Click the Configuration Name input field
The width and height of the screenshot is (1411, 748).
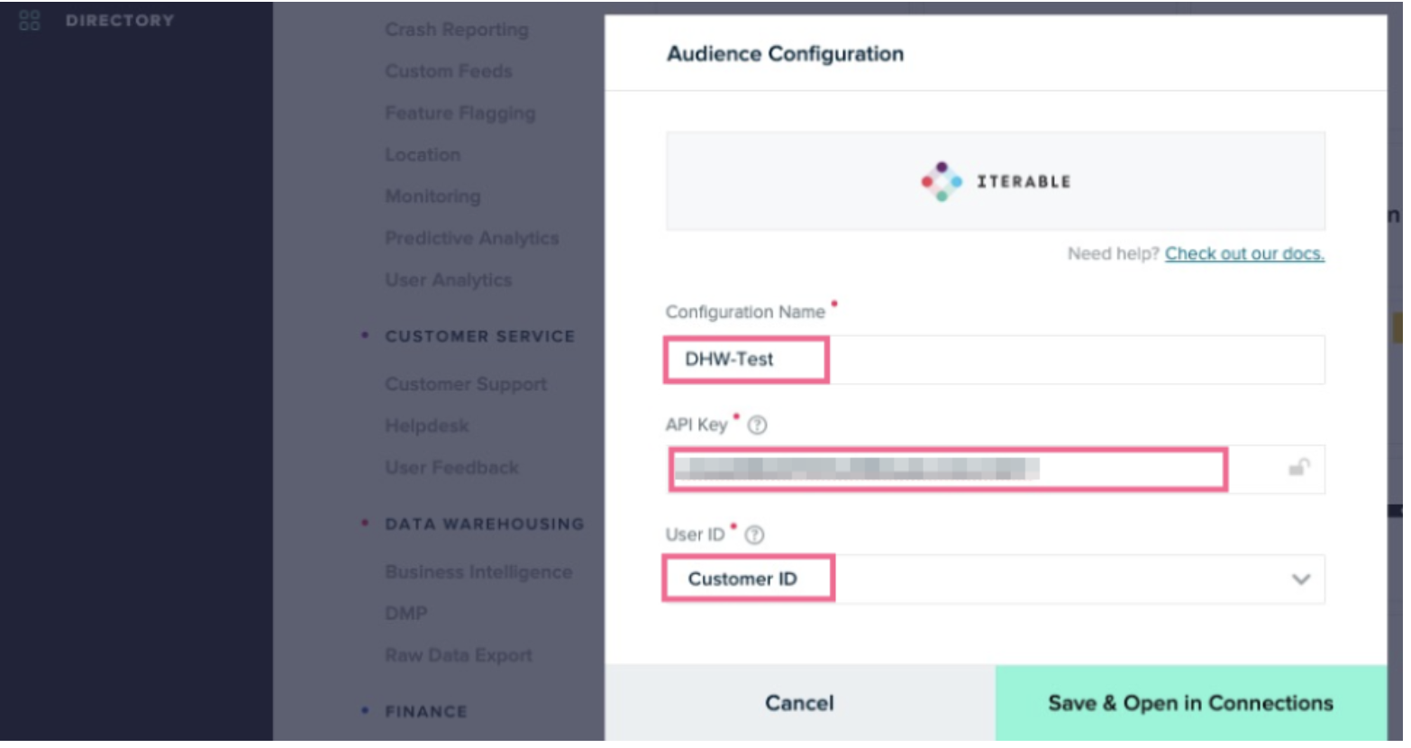point(996,360)
